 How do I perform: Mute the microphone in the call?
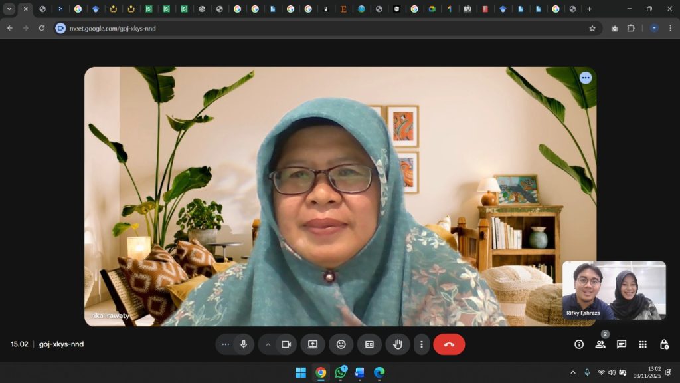244,344
